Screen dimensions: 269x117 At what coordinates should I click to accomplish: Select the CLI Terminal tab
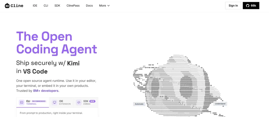tap(33, 103)
